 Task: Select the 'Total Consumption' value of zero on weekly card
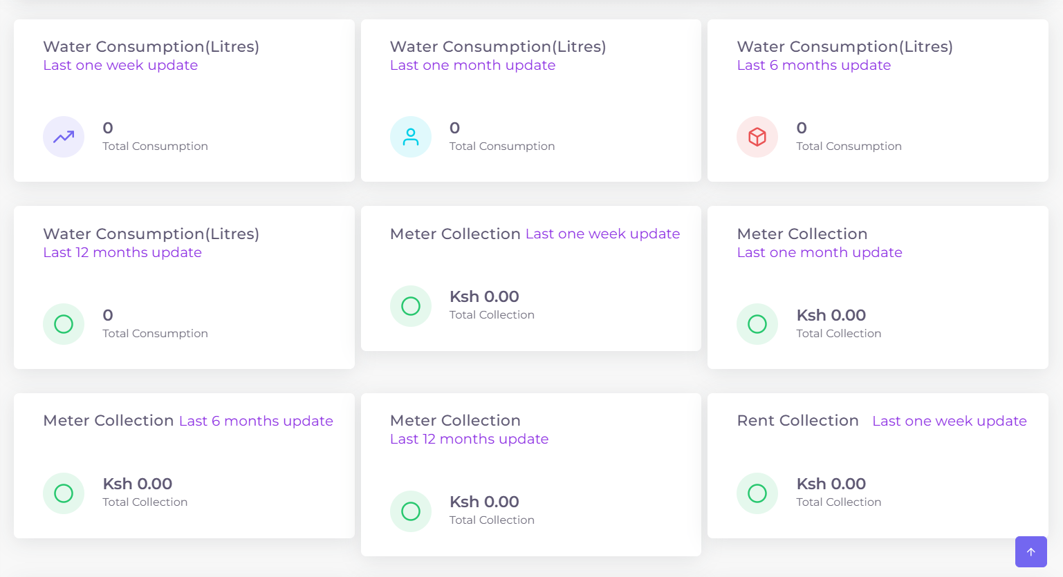[x=108, y=128]
